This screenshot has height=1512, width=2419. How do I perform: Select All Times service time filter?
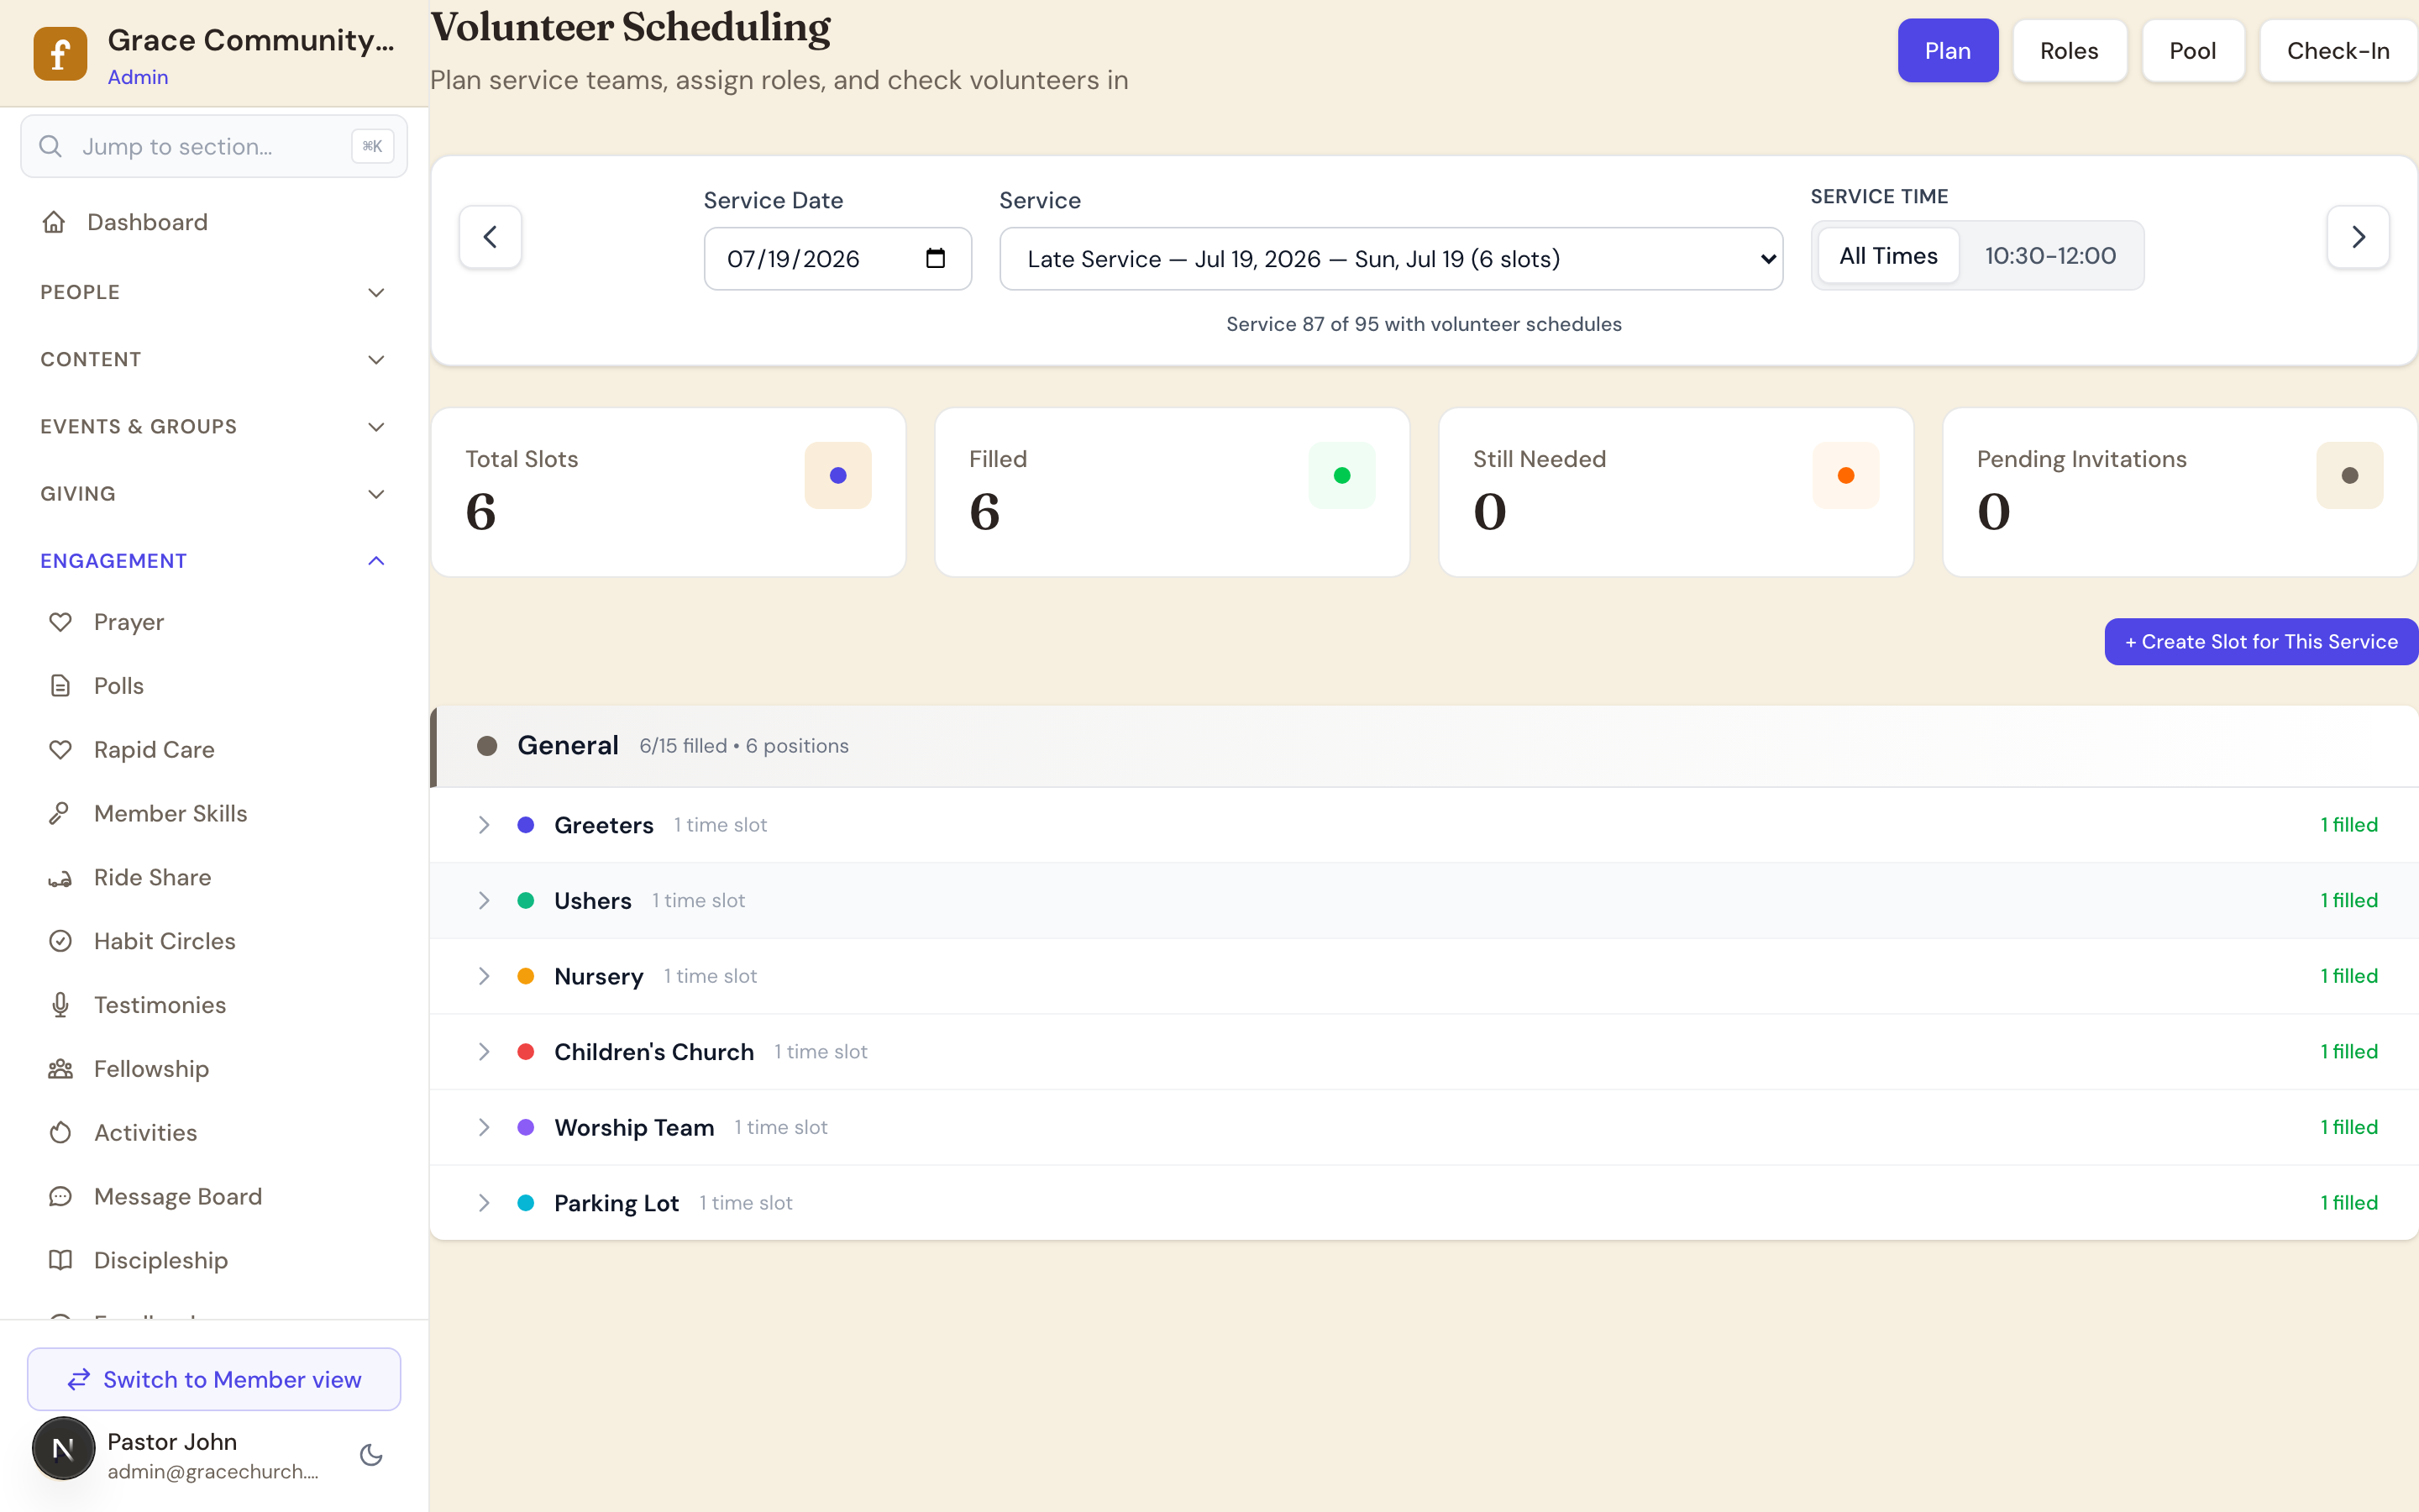point(1888,256)
